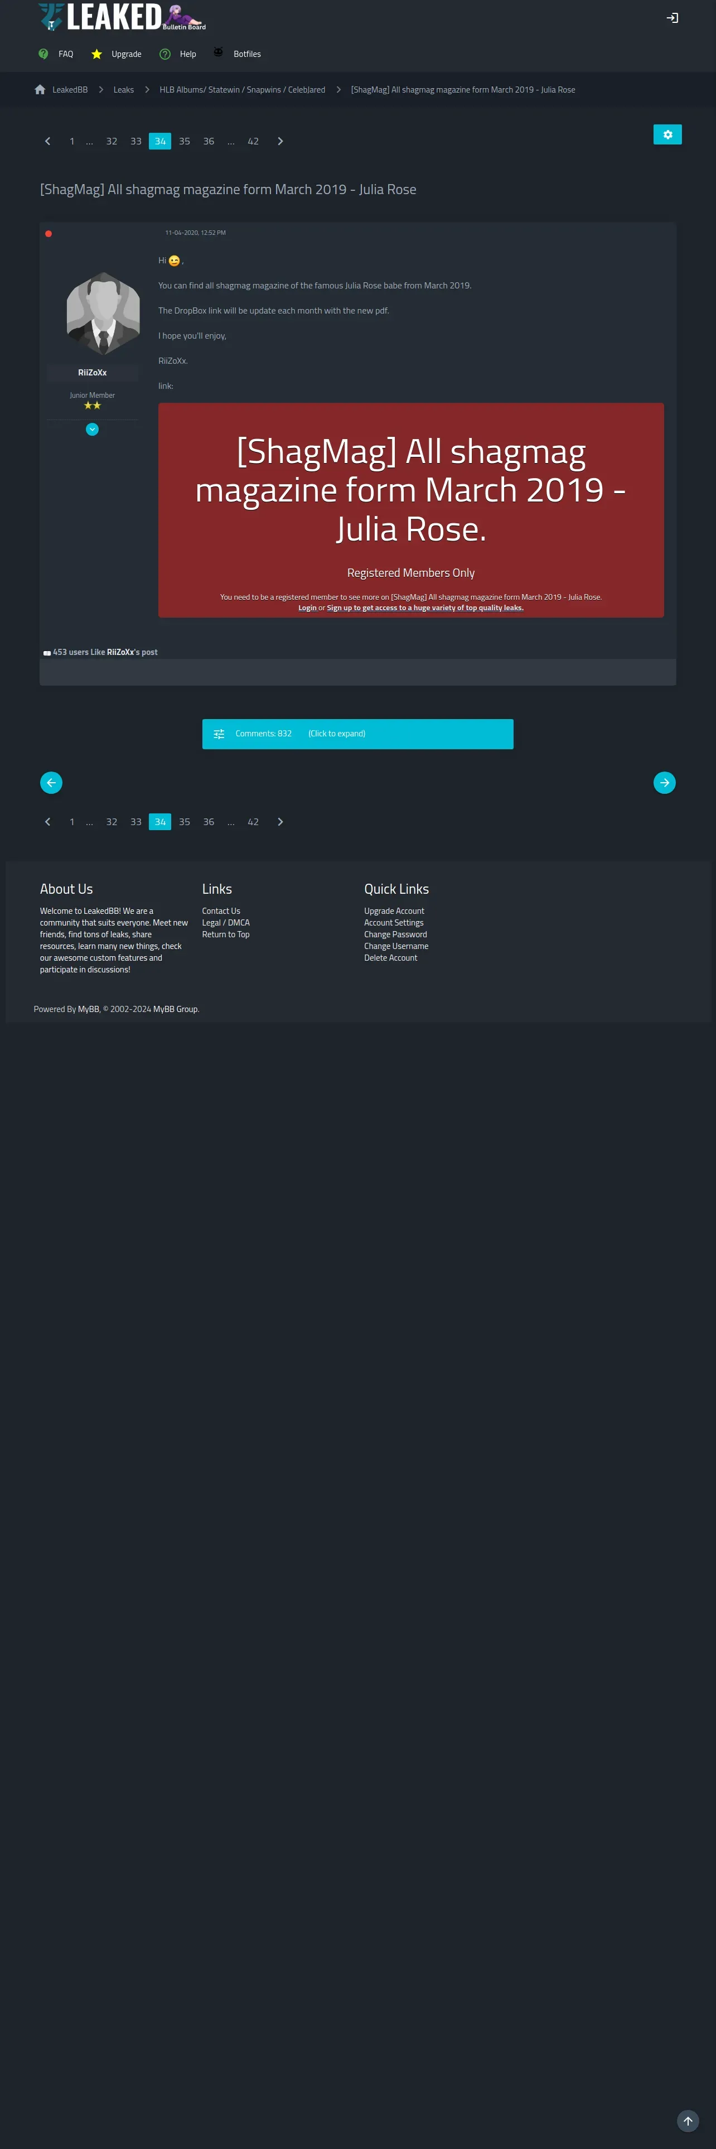Click the MyBB Group footer link
This screenshot has height=2149, width=716.
pyautogui.click(x=176, y=1009)
